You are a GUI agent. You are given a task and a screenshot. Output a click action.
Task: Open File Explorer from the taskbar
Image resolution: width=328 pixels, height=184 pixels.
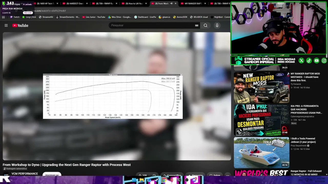point(141,180)
